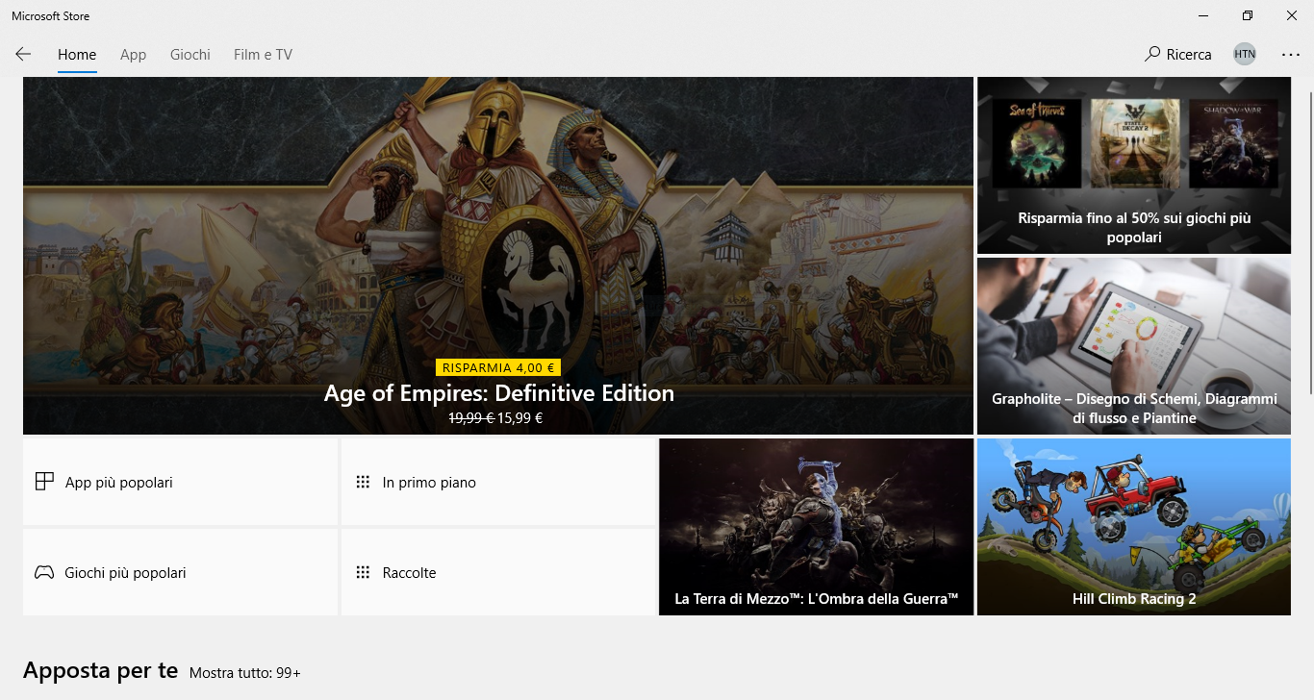
Task: Close the Microsoft Store window
Action: pos(1292,15)
